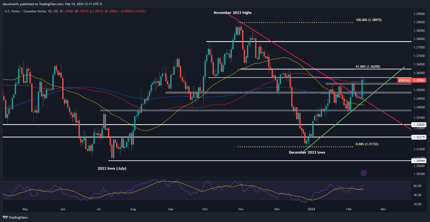The height and width of the screenshot is (222, 430).
Task: Click the 1.36500 price scale value
Action: (419, 65)
